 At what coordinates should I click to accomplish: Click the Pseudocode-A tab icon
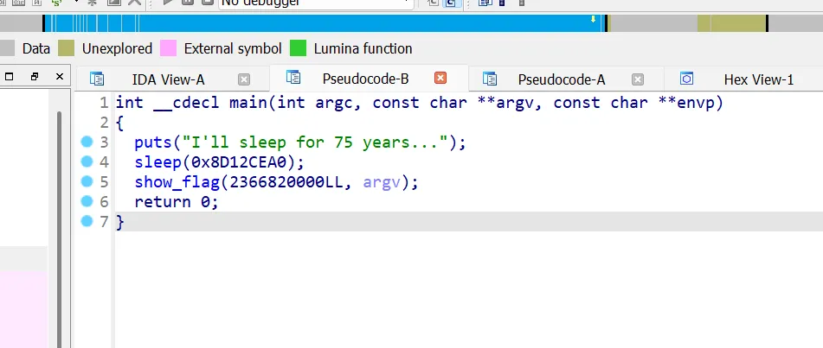[490, 79]
